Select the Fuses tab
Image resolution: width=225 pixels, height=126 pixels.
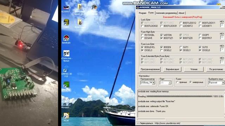click(x=151, y=13)
